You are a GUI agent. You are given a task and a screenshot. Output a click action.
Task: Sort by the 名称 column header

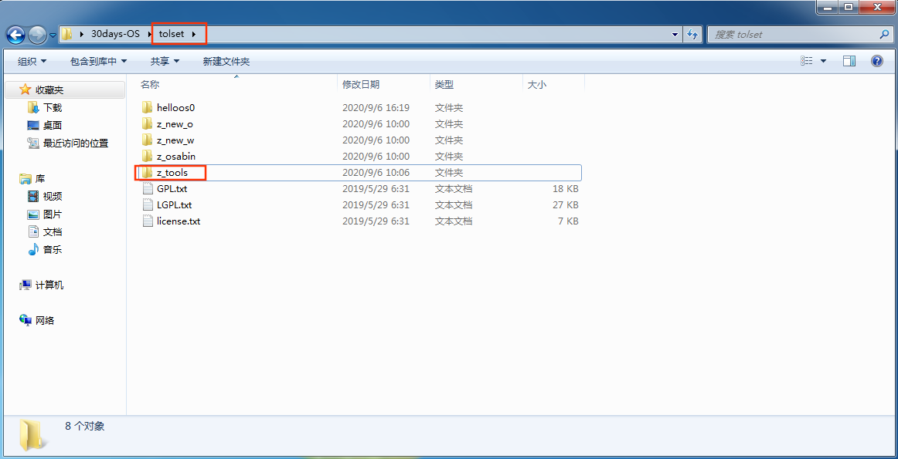(x=150, y=85)
